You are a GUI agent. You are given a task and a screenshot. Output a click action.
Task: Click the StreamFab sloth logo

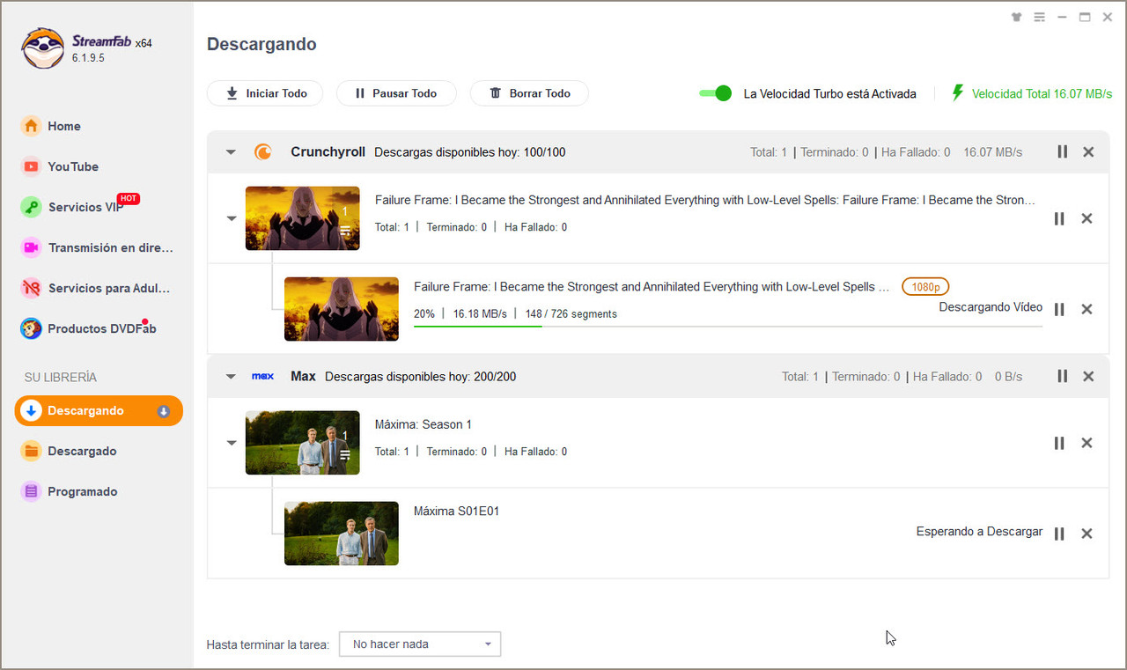click(x=43, y=48)
